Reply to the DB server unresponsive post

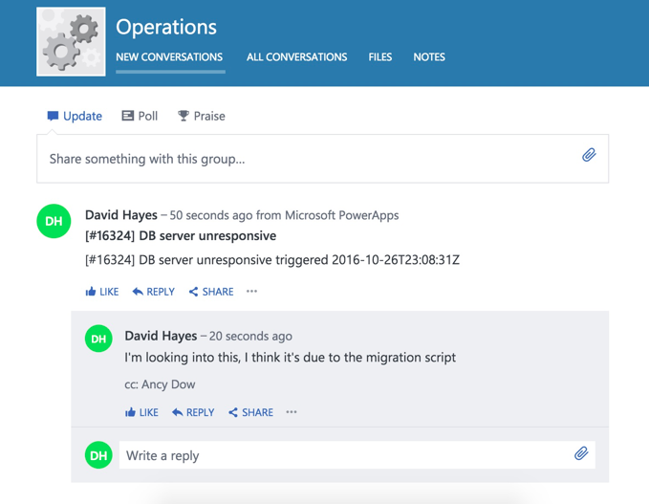click(153, 292)
